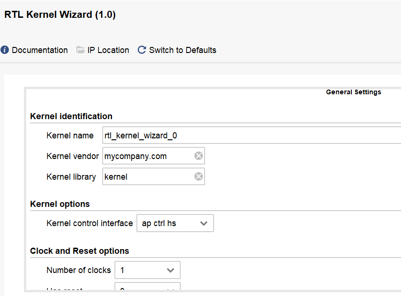Click the Documentation info icon
This screenshot has height=296, width=401.
tap(5, 50)
